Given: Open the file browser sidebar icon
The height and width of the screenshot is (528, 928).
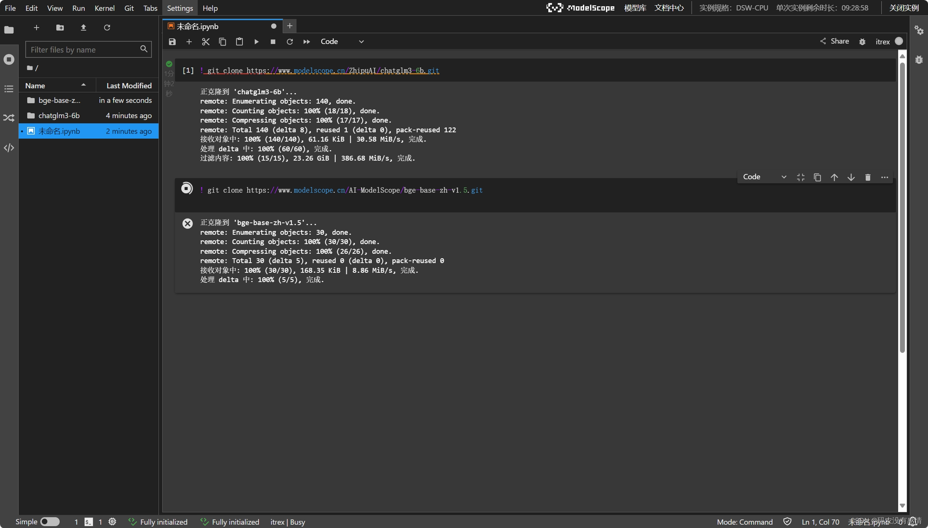Looking at the screenshot, I should pyautogui.click(x=9, y=30).
